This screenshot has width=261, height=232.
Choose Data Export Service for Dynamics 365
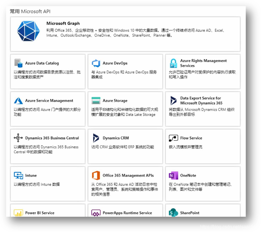(x=201, y=100)
